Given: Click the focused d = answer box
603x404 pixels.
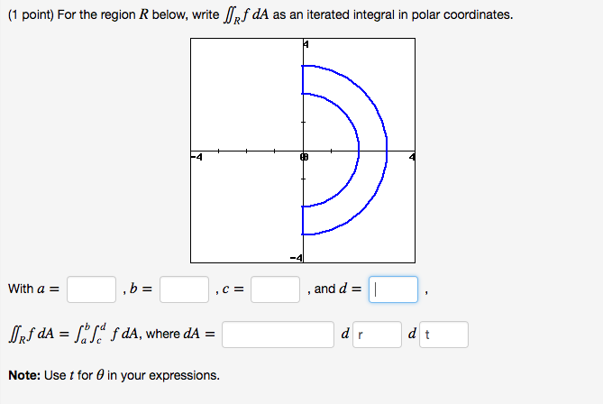Looking at the screenshot, I should (x=393, y=289).
